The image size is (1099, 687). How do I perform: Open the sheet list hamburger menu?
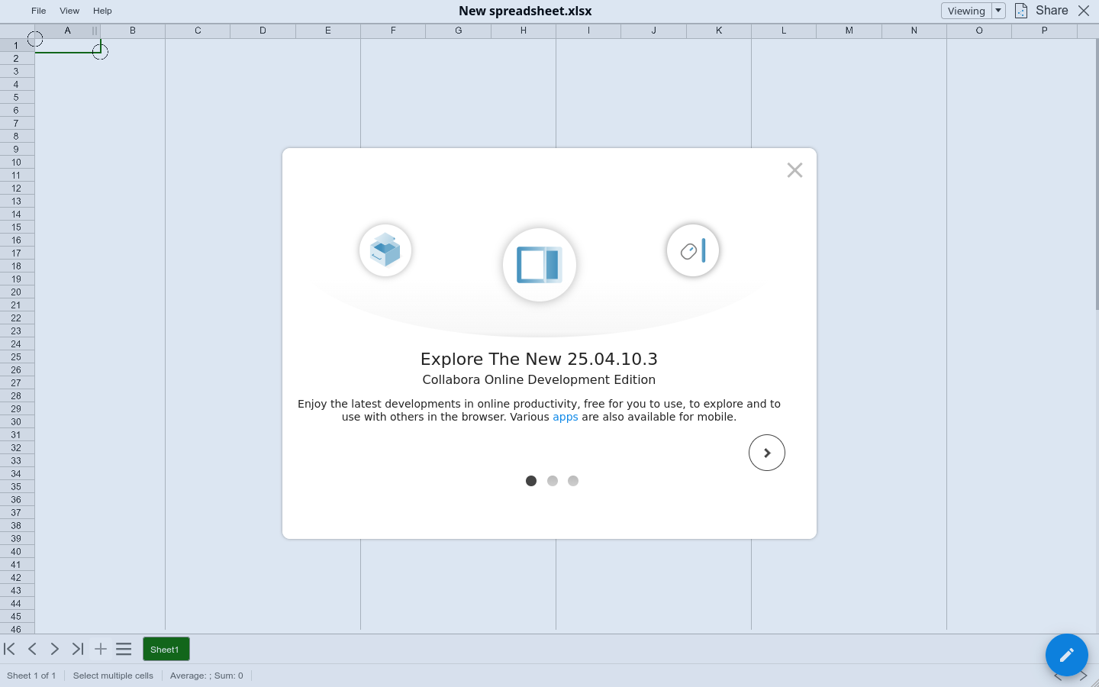[124, 649]
